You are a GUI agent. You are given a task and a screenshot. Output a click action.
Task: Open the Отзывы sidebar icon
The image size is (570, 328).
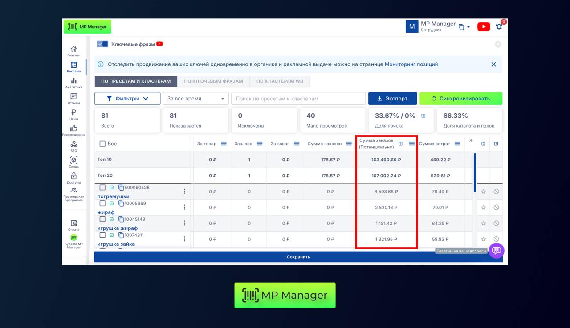click(73, 99)
